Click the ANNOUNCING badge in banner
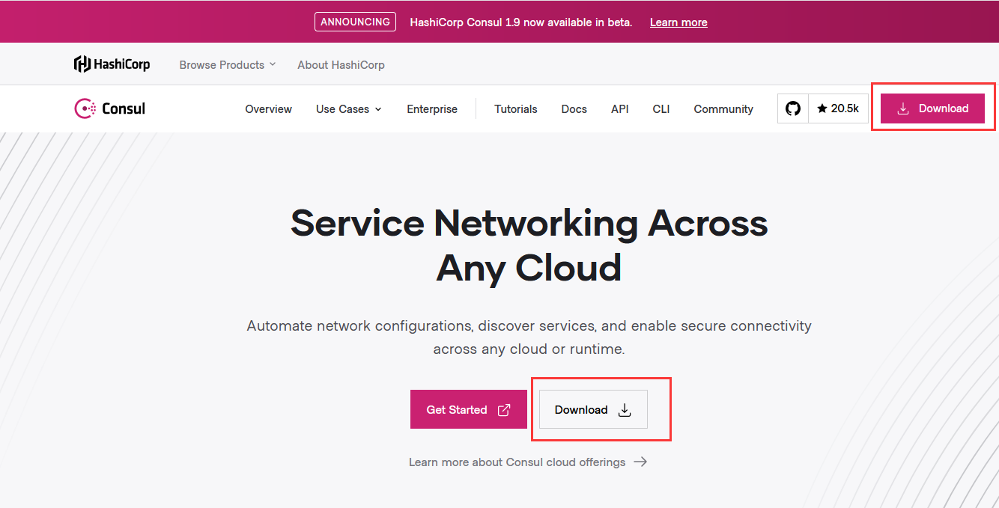The width and height of the screenshot is (999, 508). pyautogui.click(x=355, y=22)
